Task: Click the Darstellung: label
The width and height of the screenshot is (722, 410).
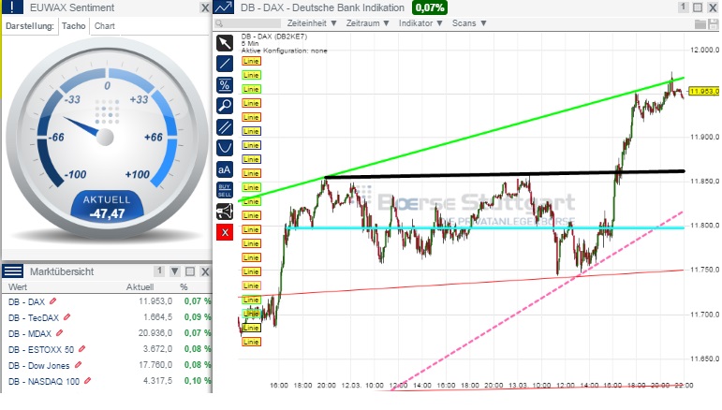Action: tap(30, 26)
